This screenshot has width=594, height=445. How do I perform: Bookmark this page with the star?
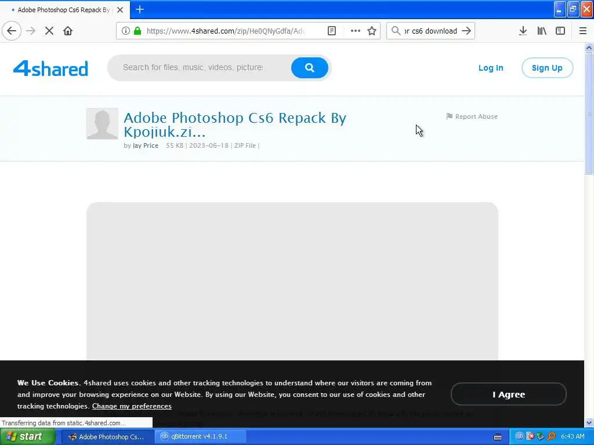tap(372, 31)
